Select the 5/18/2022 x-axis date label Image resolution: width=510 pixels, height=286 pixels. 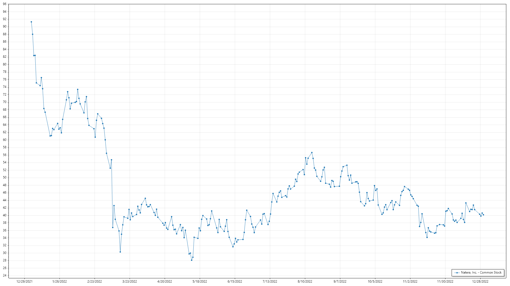pos(200,281)
